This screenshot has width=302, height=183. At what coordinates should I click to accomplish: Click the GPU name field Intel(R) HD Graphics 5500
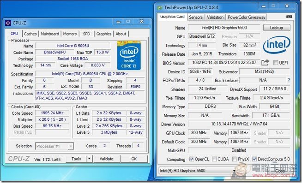tap(224, 28)
